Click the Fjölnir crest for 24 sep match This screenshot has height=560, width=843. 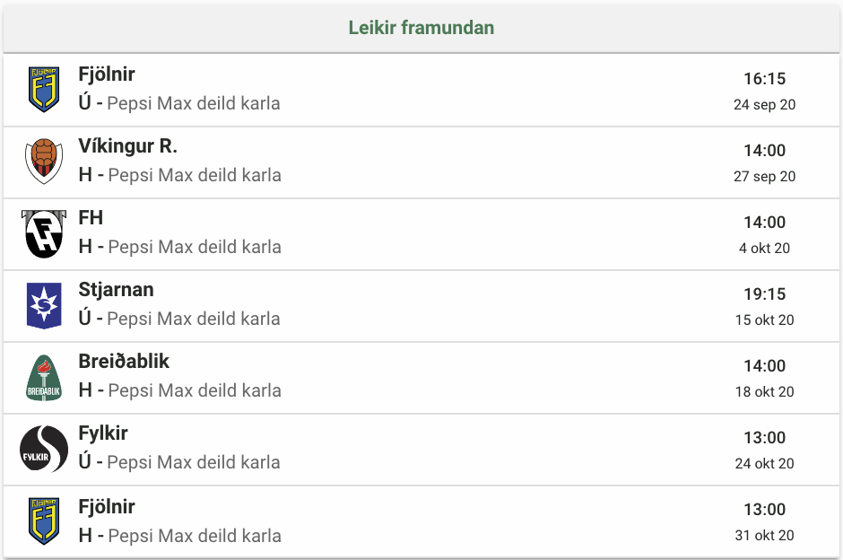44,90
